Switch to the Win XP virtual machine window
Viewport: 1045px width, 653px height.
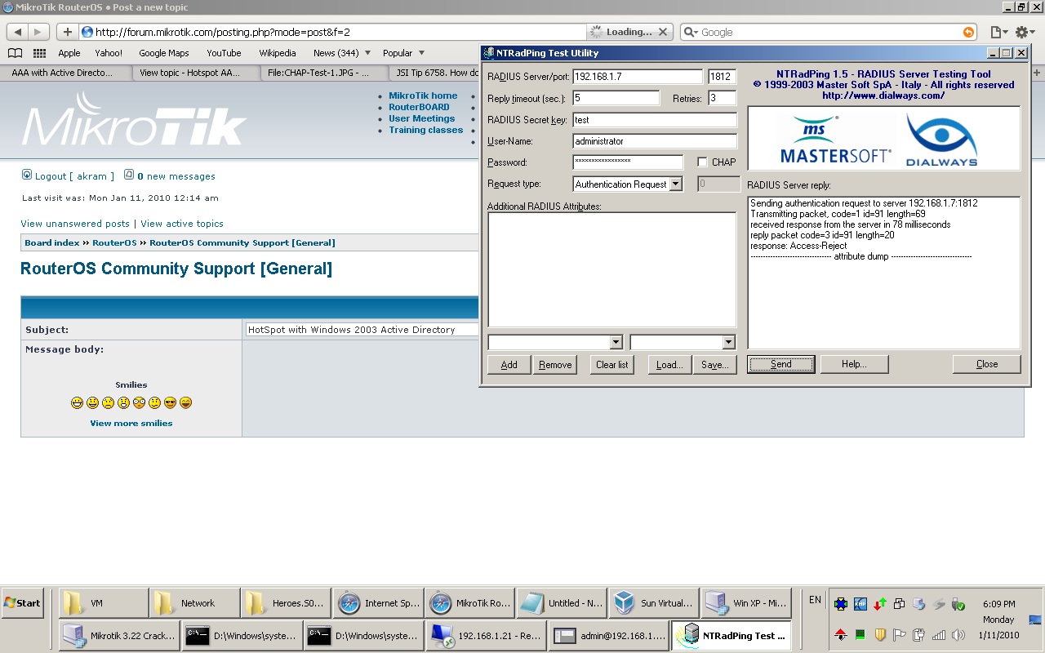[x=746, y=603]
